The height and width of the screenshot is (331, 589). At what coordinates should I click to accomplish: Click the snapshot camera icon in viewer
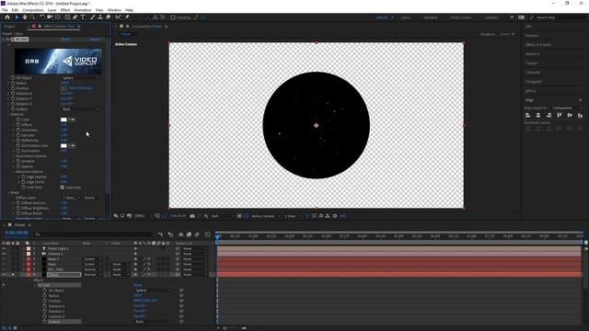[x=192, y=216]
